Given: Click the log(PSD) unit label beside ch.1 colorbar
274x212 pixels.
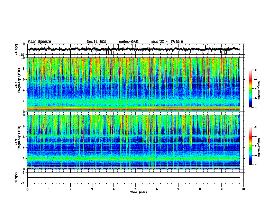Looking at the screenshot, I should [259, 90].
